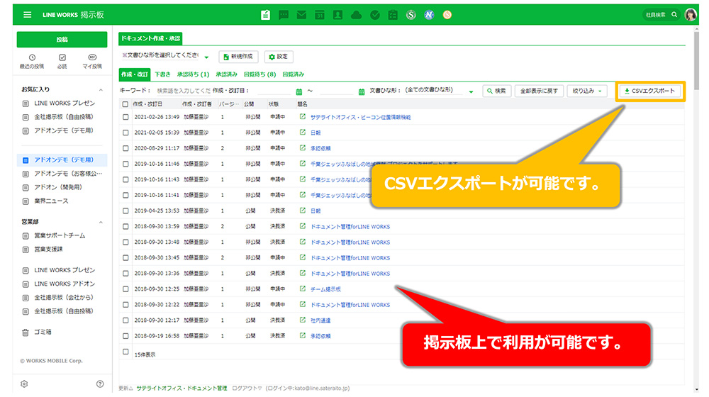Open the green S add-on icon
This screenshot has width=709, height=397.
(411, 15)
